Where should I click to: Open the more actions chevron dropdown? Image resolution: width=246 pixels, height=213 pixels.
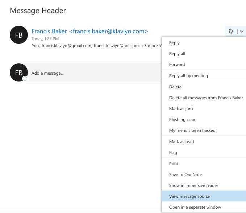click(242, 32)
